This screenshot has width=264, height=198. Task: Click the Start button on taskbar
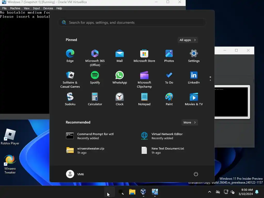pyautogui.click(x=109, y=192)
